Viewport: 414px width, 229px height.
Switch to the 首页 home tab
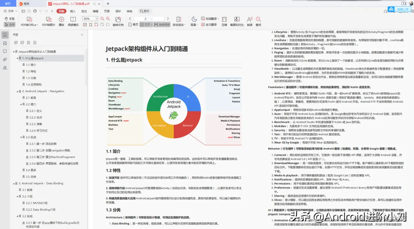click(x=8, y=4)
